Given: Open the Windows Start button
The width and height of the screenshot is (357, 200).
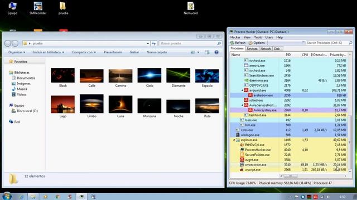Looking at the screenshot, I should 7,196.
